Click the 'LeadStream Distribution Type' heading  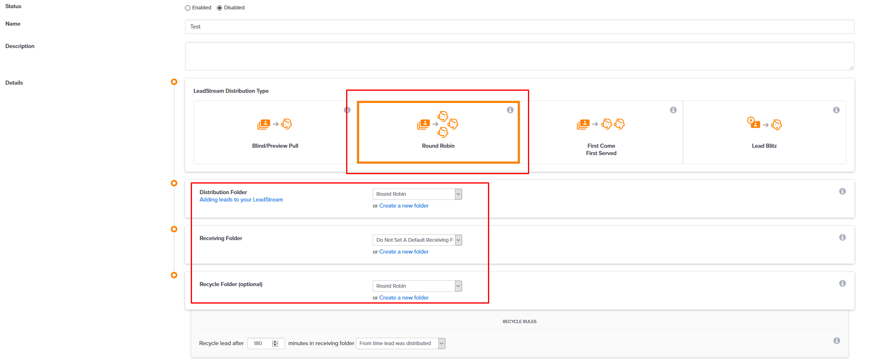[x=231, y=91]
